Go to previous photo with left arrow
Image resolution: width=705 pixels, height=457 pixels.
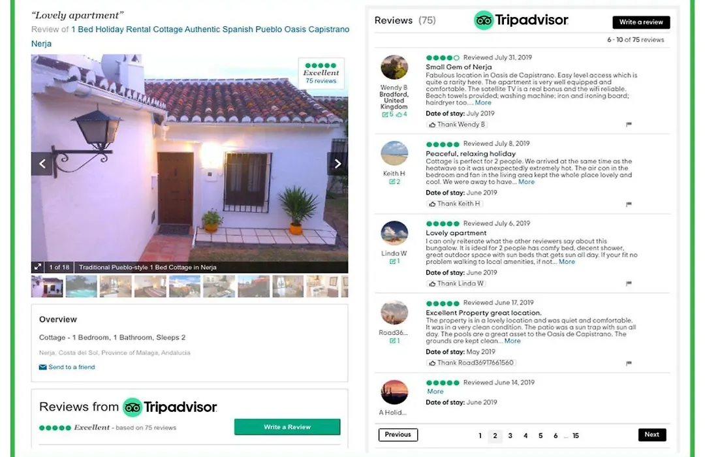(42, 164)
